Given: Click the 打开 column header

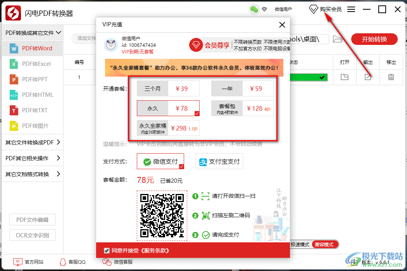Looking at the screenshot, I should click(345, 62).
